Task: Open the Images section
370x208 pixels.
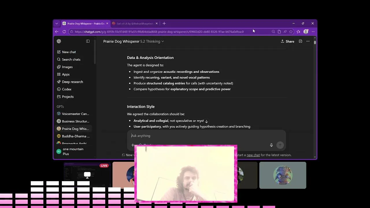Action: click(67, 67)
